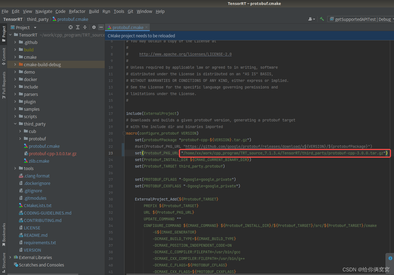This screenshot has width=394, height=275.
Task: Expand the .github folder
Action: coord(15,42)
